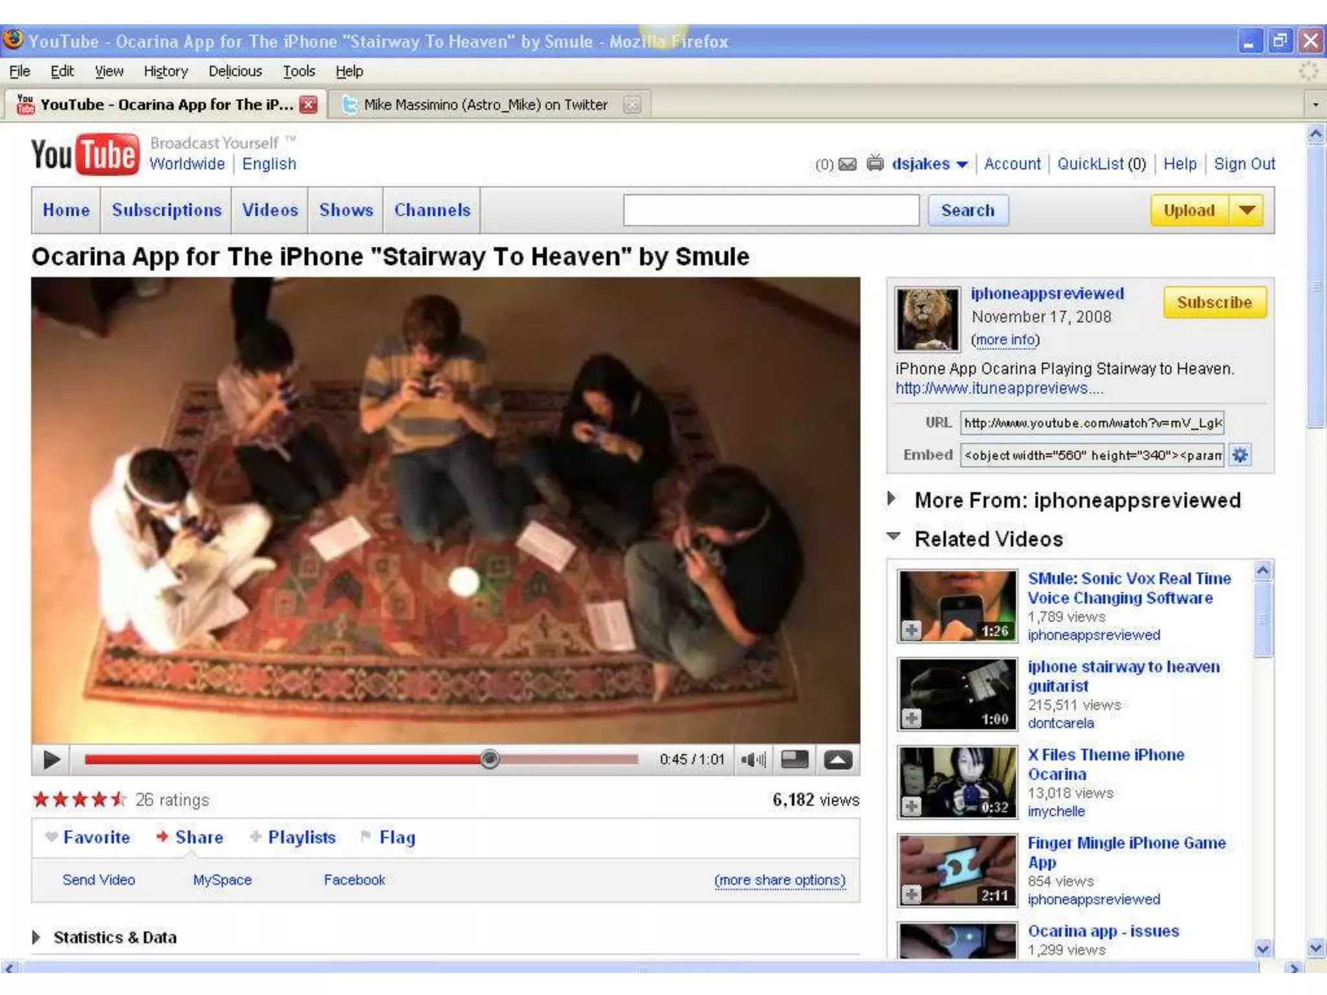1327x995 pixels.
Task: Open more share options link
Action: tap(779, 880)
